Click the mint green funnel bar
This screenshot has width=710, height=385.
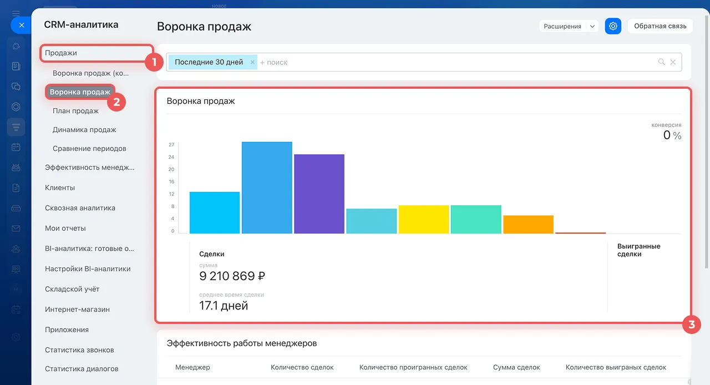(x=476, y=219)
